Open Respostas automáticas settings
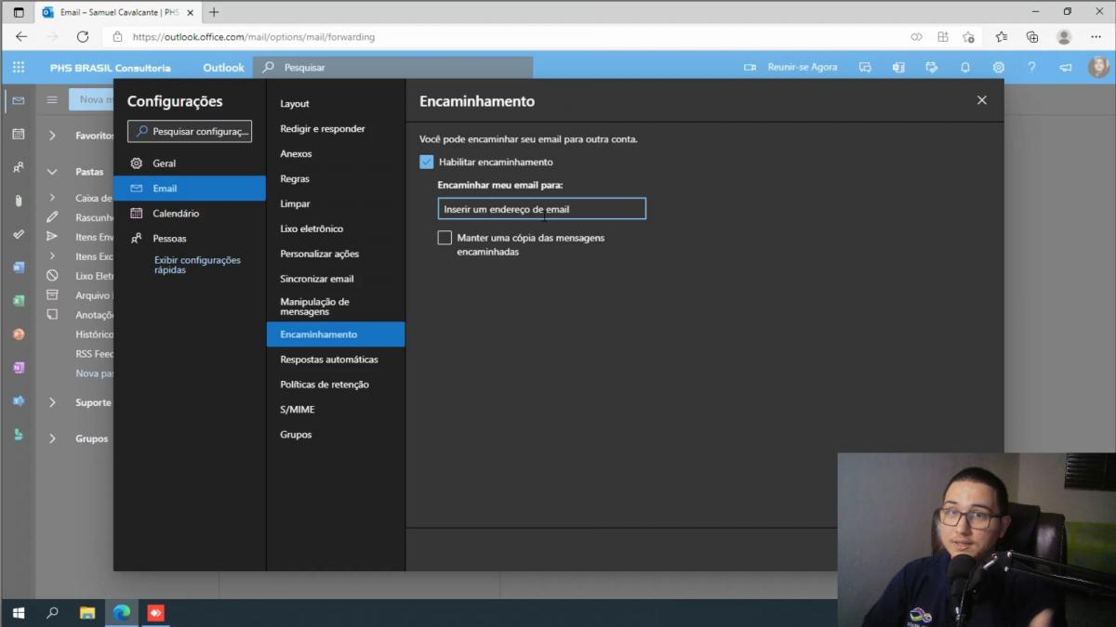1116x627 pixels. coord(336,359)
